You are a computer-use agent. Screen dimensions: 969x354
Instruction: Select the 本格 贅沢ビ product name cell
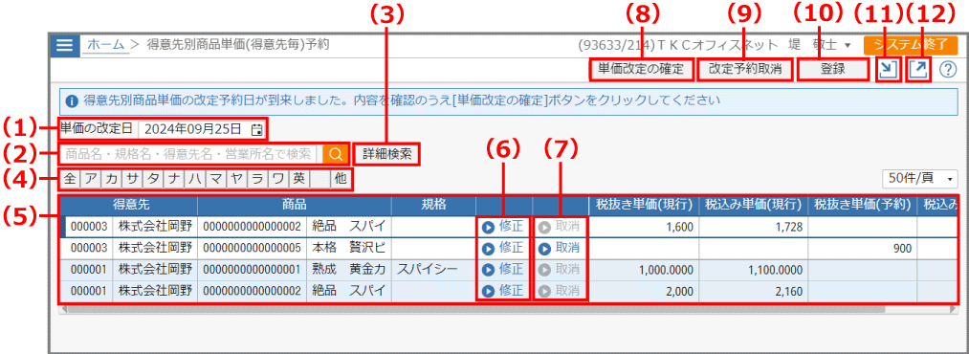(x=348, y=249)
